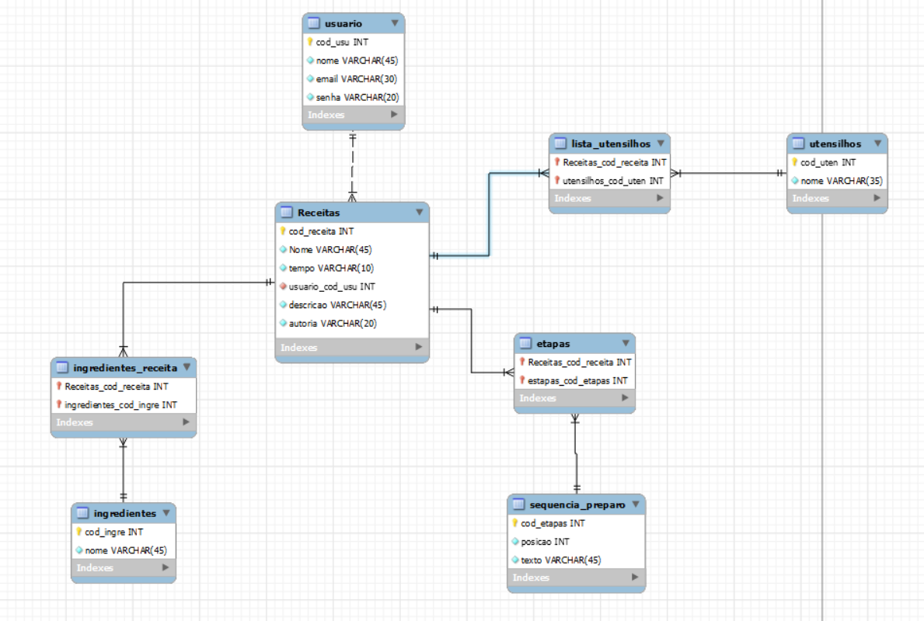Expand Indexes section of ingredientes table
This screenshot has height=621, width=924.
click(x=166, y=567)
